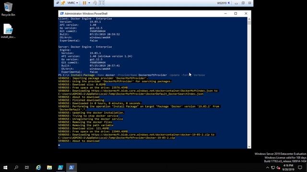Open the taskbar search icon
This screenshot has width=307, height=172.
point(16,168)
